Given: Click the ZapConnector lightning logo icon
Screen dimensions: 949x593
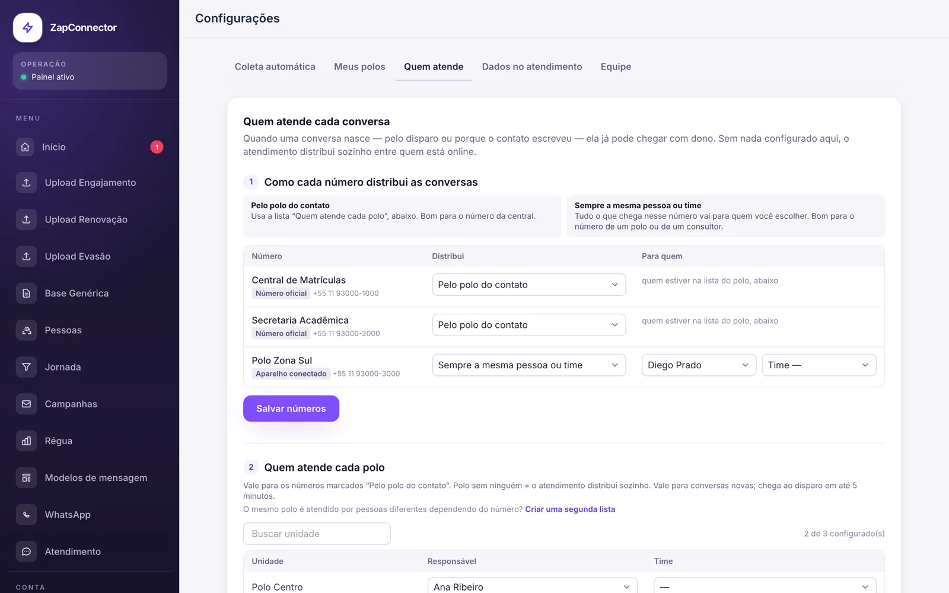Looking at the screenshot, I should [x=28, y=28].
